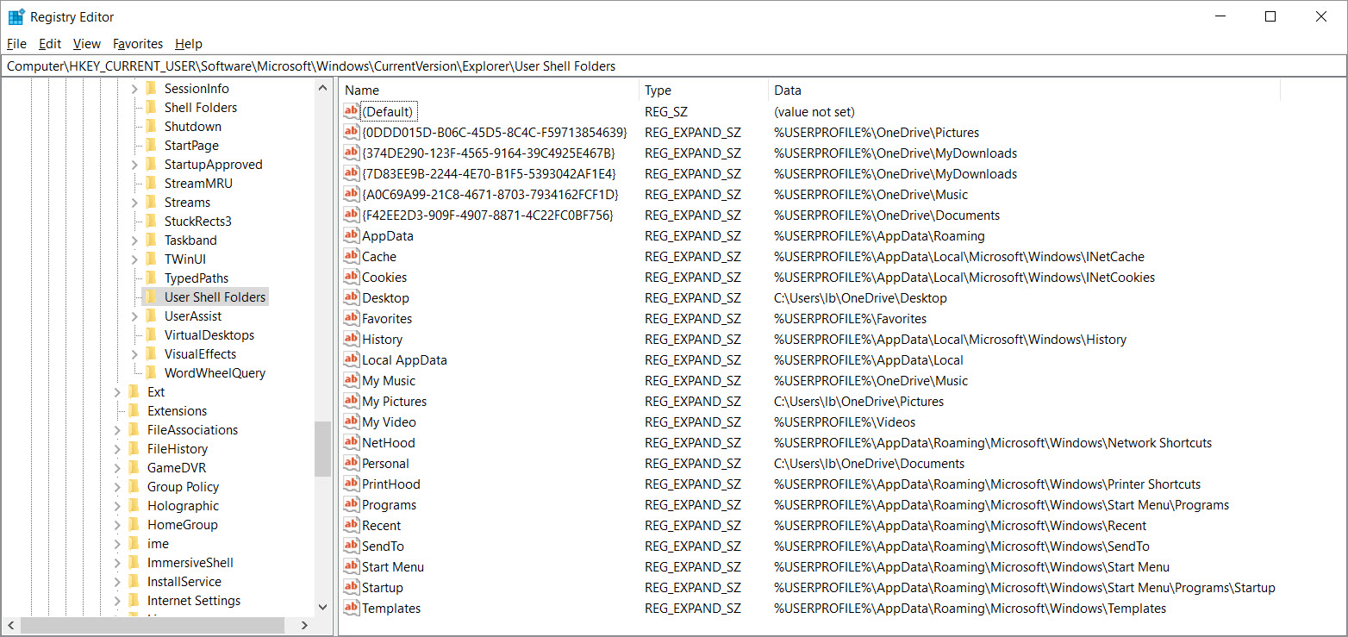Click the folder icon next to GameDVR
This screenshot has width=1348, height=637.
click(x=134, y=467)
